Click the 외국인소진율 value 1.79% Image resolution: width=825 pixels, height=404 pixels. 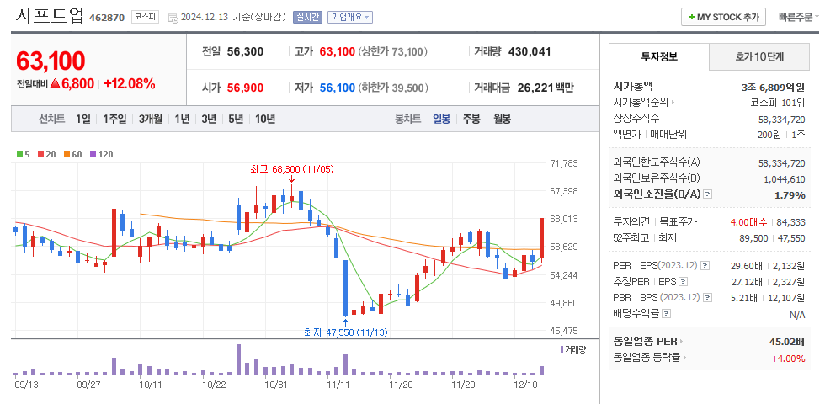pos(790,194)
